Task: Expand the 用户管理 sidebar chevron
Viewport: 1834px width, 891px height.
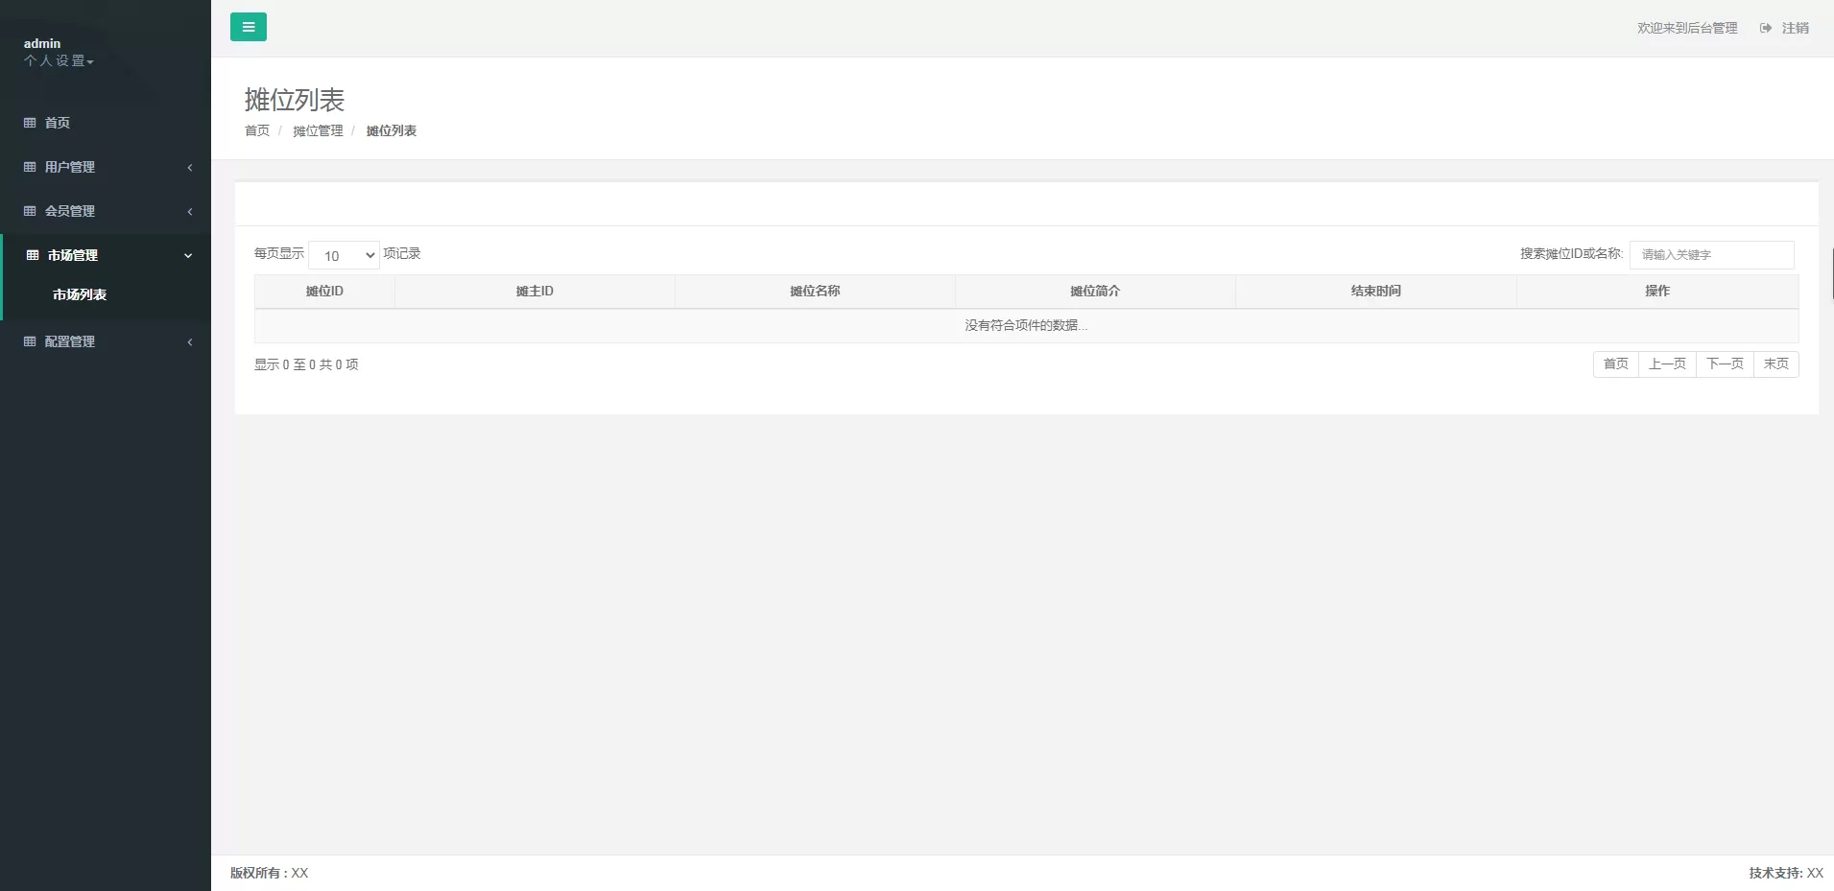Action: tap(190, 168)
